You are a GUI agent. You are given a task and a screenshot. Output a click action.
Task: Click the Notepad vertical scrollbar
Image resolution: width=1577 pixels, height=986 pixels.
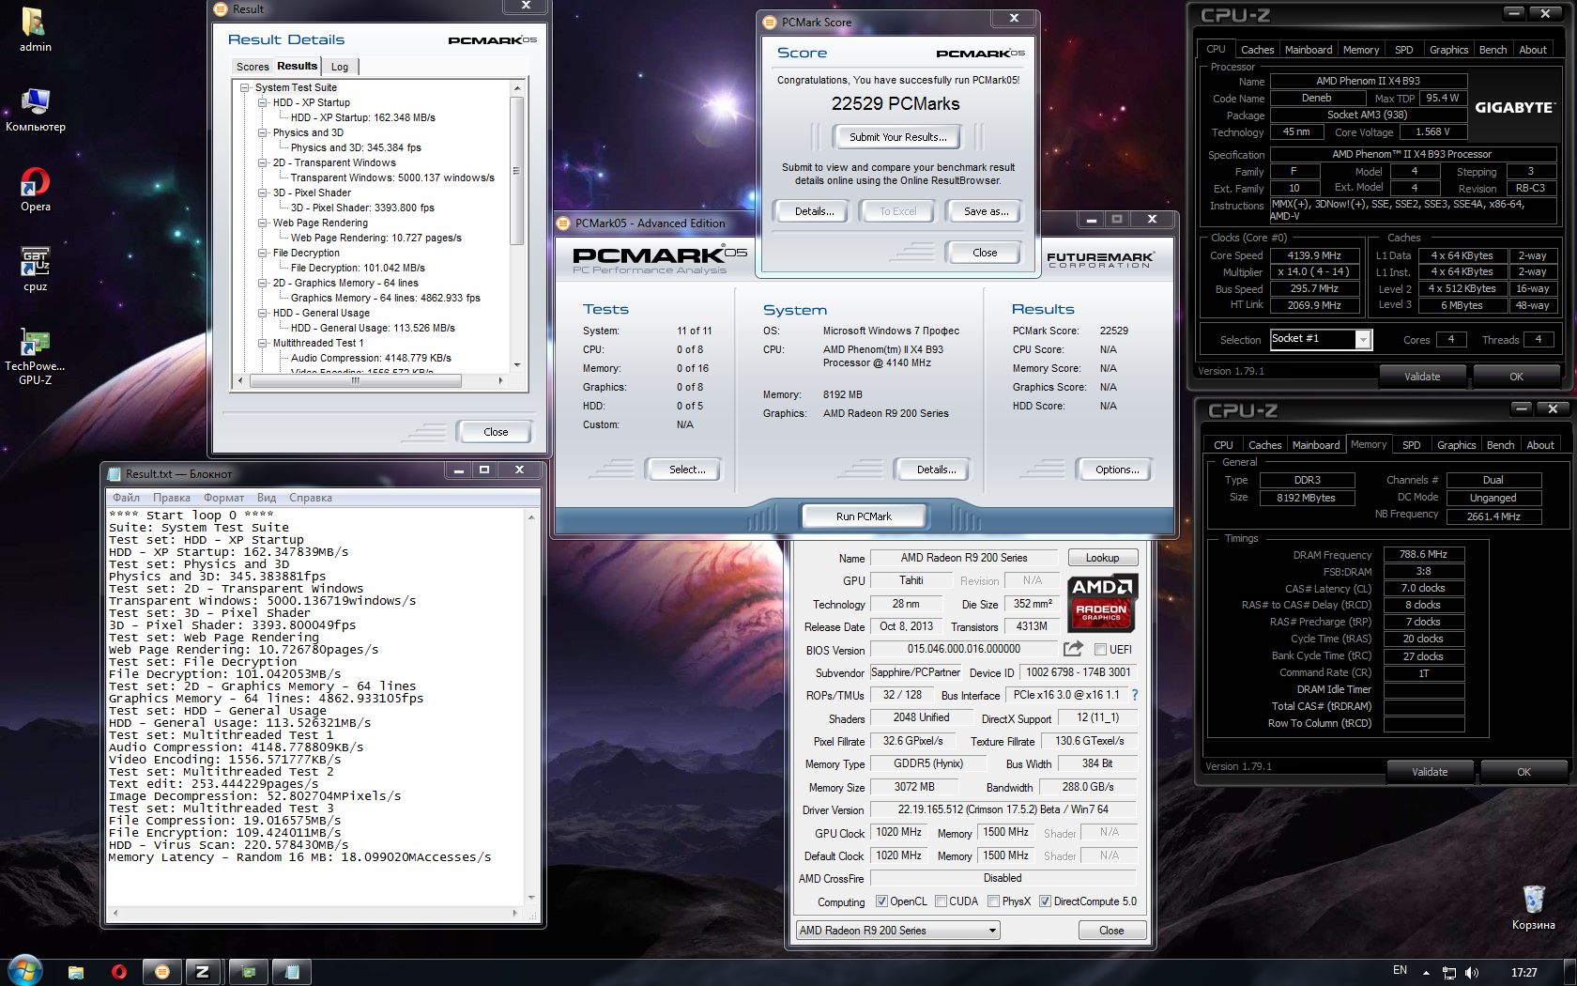click(530, 706)
